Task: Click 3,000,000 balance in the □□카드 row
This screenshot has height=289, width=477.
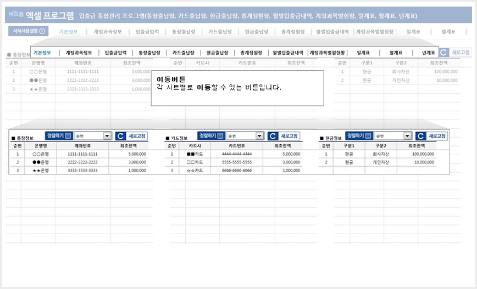Action: click(x=291, y=162)
